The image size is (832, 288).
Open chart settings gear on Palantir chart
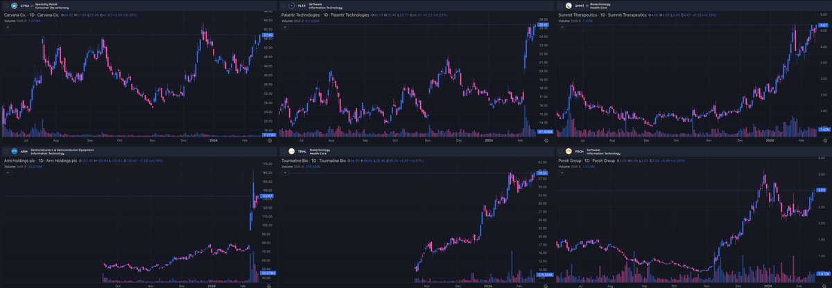pyautogui.click(x=547, y=140)
